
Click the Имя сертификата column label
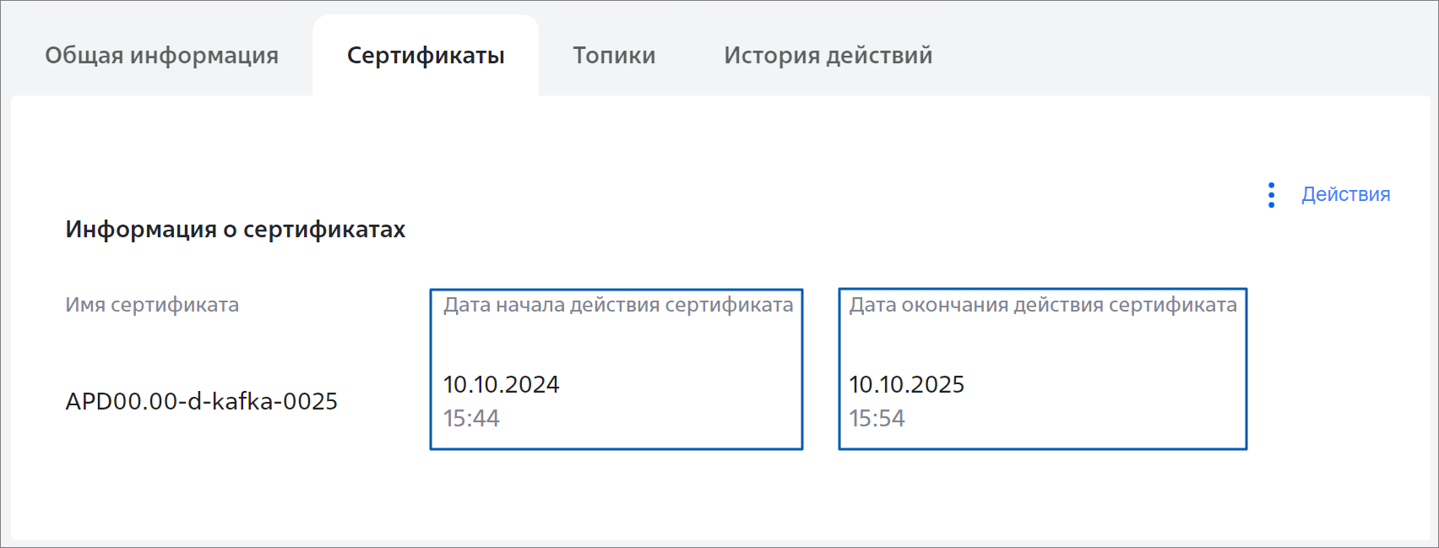(152, 305)
